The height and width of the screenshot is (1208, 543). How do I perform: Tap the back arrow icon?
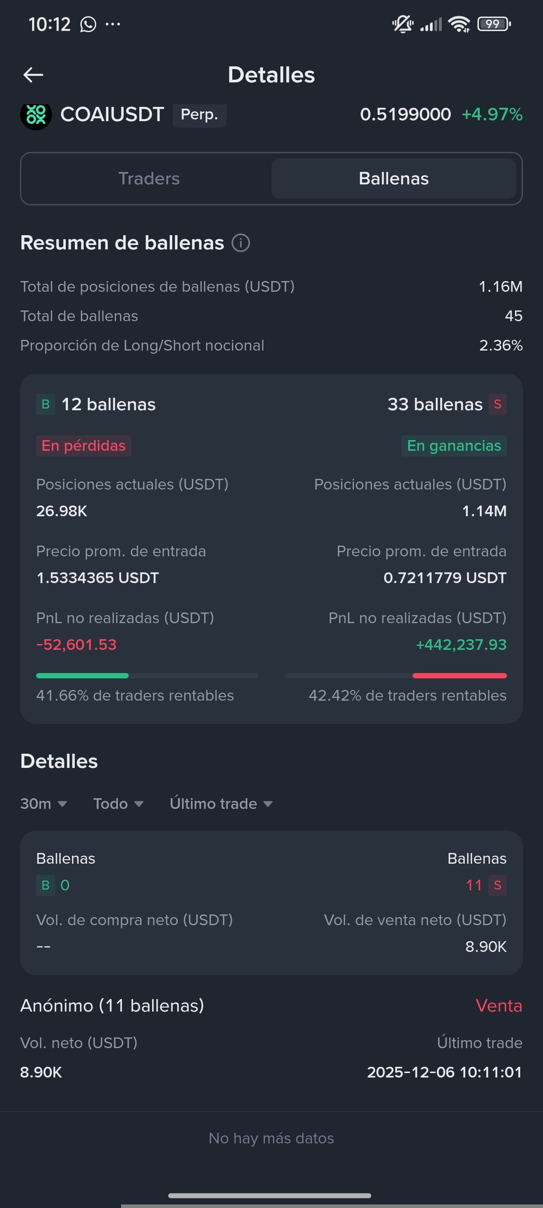(x=33, y=74)
